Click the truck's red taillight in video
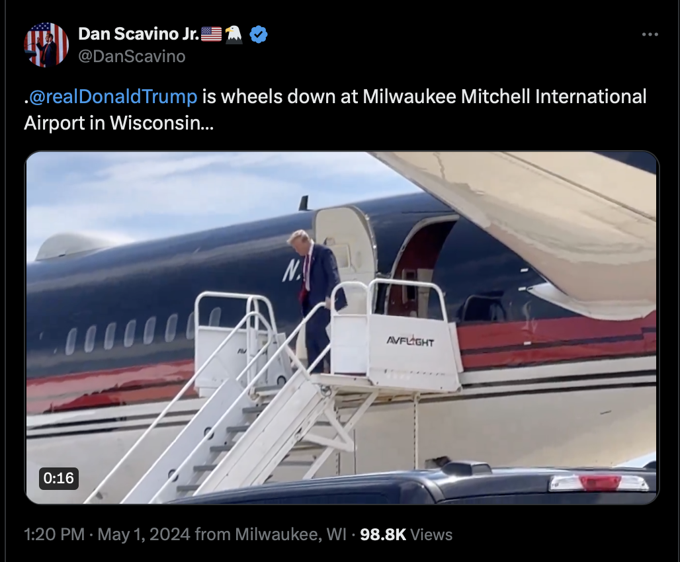 600,482
